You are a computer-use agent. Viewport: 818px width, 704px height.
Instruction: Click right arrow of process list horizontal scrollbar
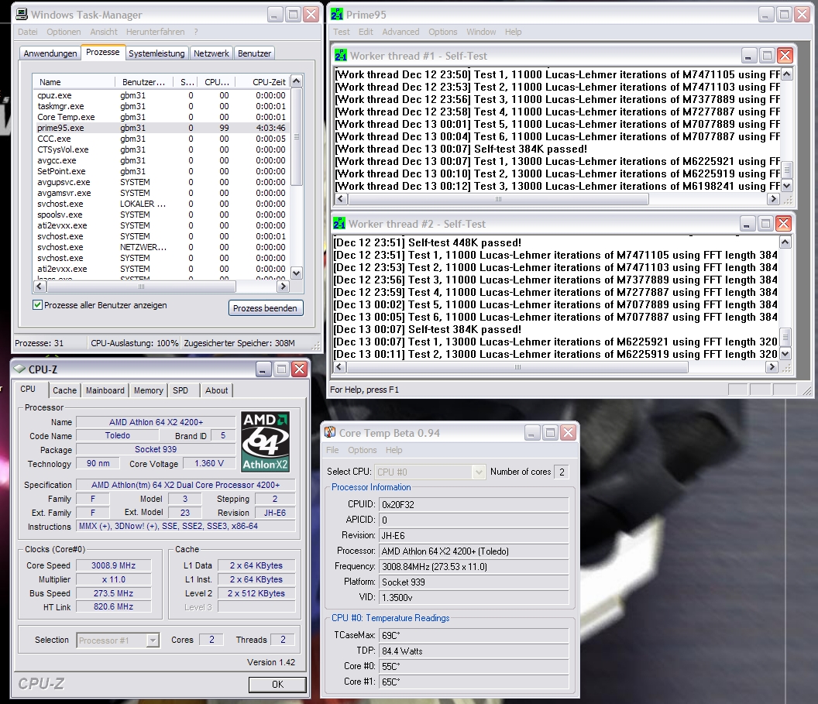point(283,287)
